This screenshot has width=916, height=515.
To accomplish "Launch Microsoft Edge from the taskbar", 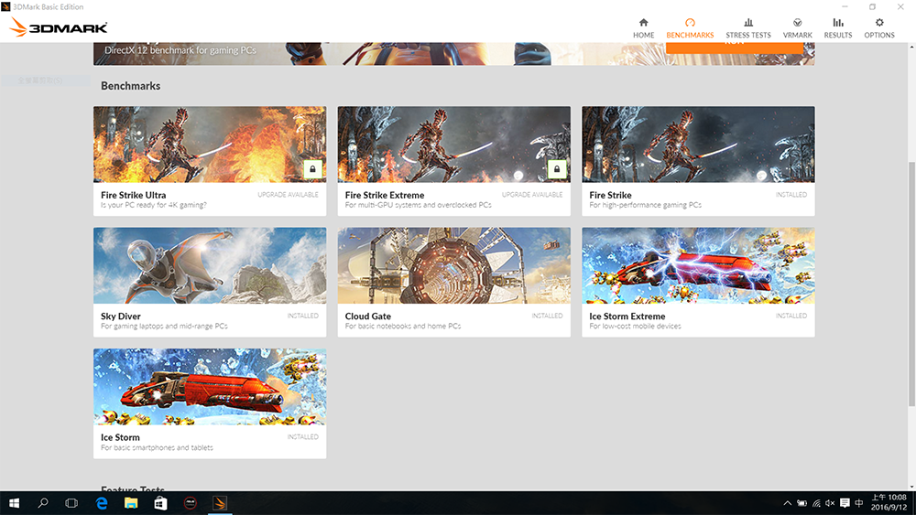I will [103, 503].
